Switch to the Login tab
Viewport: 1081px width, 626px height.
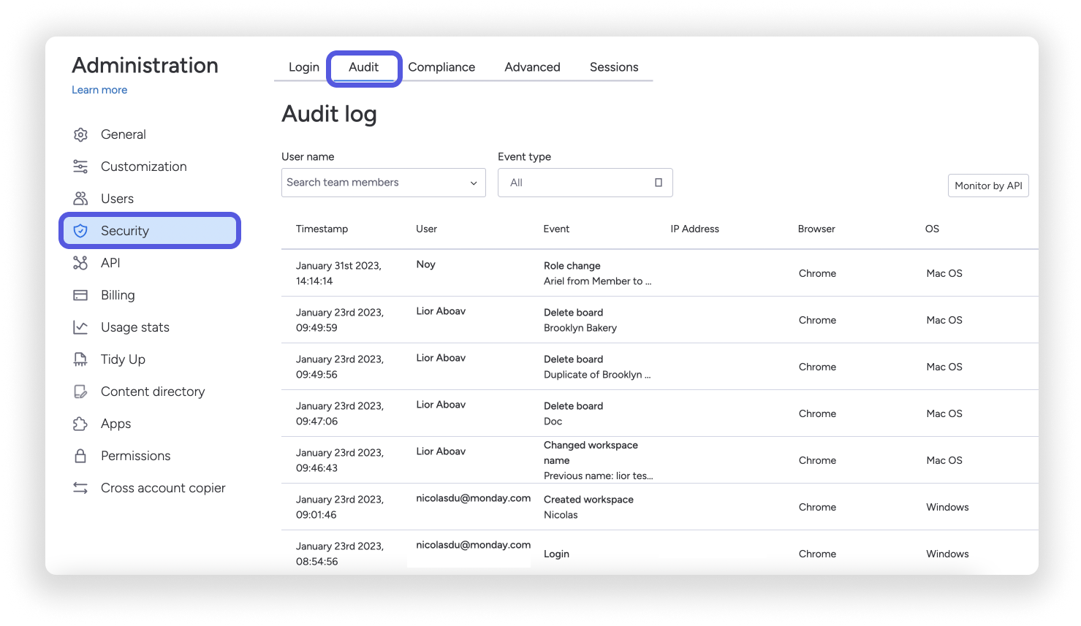(x=303, y=66)
